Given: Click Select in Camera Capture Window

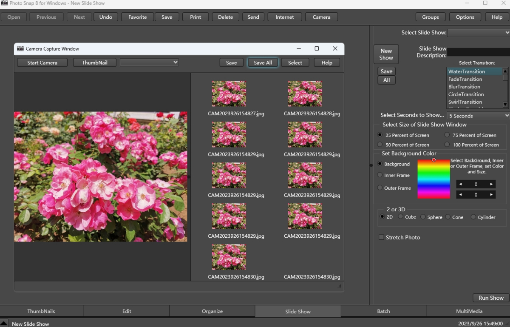Looking at the screenshot, I should click(x=295, y=63).
